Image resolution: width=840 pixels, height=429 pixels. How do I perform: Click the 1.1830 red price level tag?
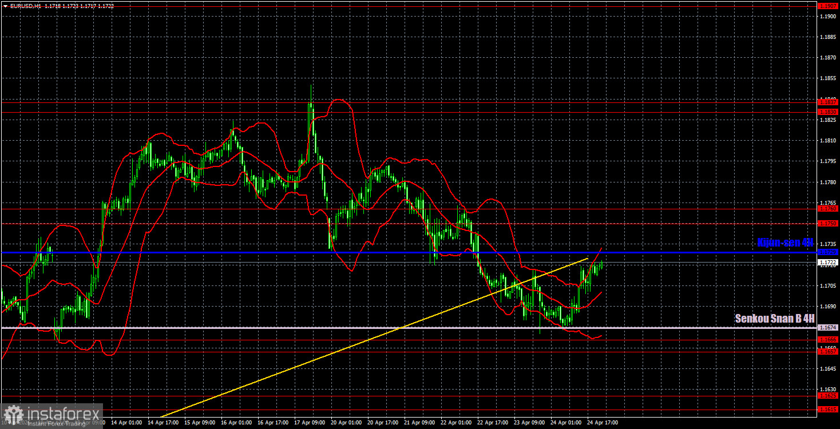[828, 112]
